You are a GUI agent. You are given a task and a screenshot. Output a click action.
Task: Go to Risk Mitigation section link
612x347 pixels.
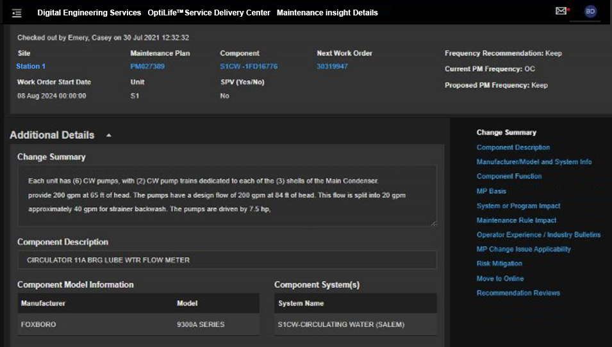[499, 264]
